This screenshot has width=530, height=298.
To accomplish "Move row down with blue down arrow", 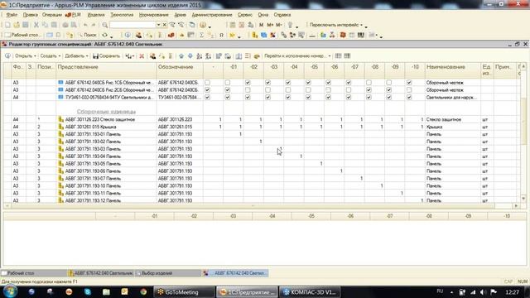I will [x=190, y=56].
